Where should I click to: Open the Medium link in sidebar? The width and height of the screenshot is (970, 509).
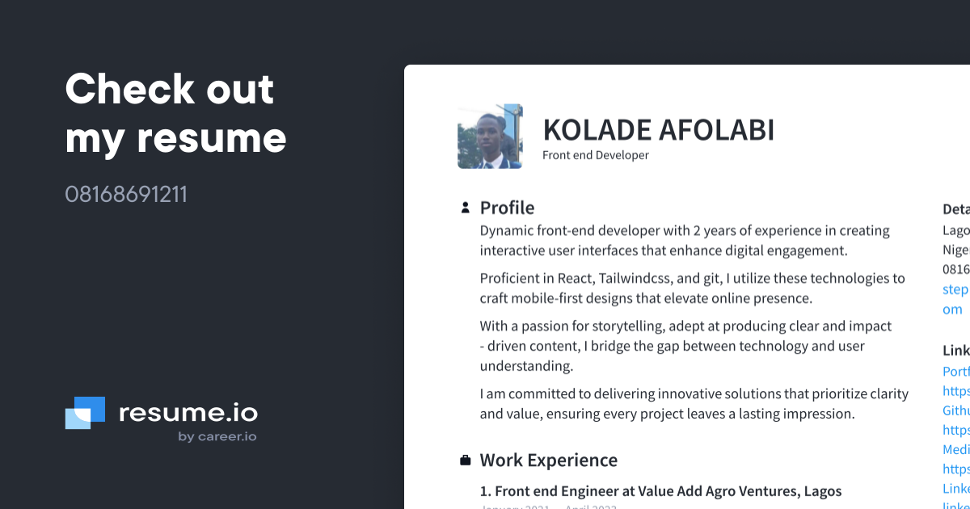click(956, 449)
